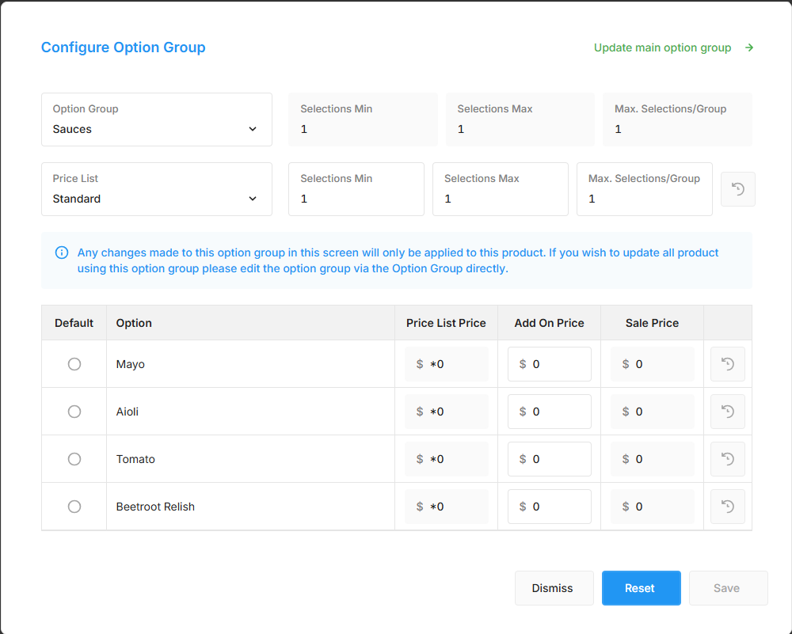Set Tomato as the default option
The image size is (792, 634).
point(74,459)
